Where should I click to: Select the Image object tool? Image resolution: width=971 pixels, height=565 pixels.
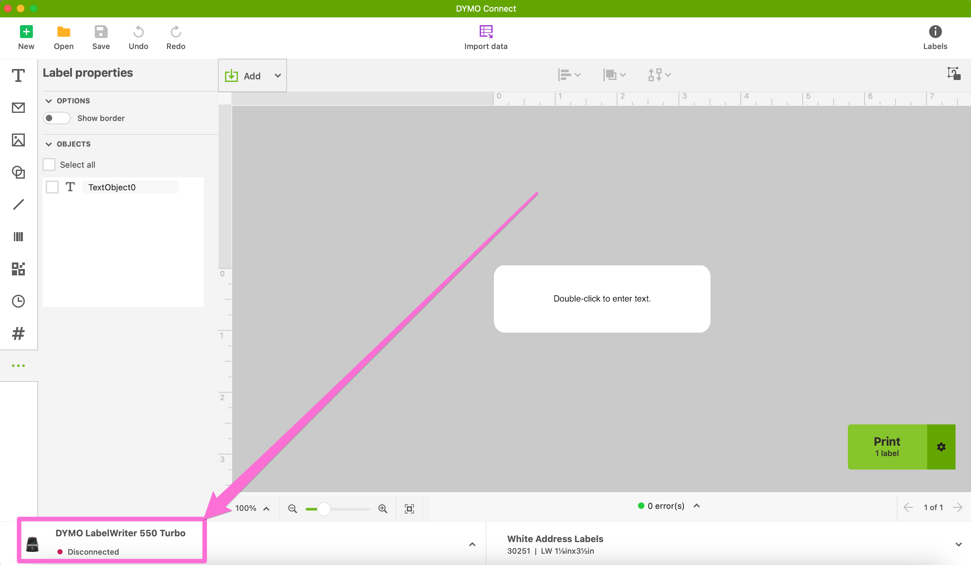pos(18,140)
